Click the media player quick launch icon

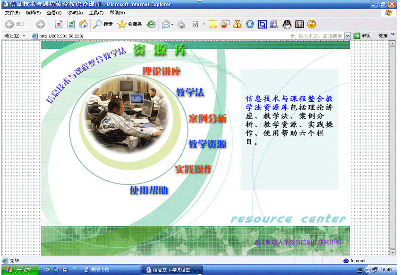(65, 269)
